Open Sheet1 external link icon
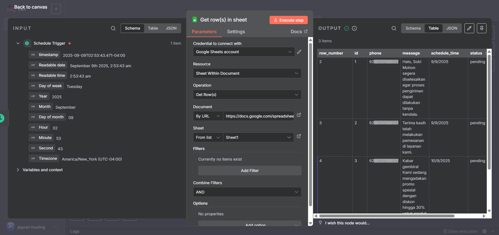This screenshot has height=235, width=499. point(299,136)
